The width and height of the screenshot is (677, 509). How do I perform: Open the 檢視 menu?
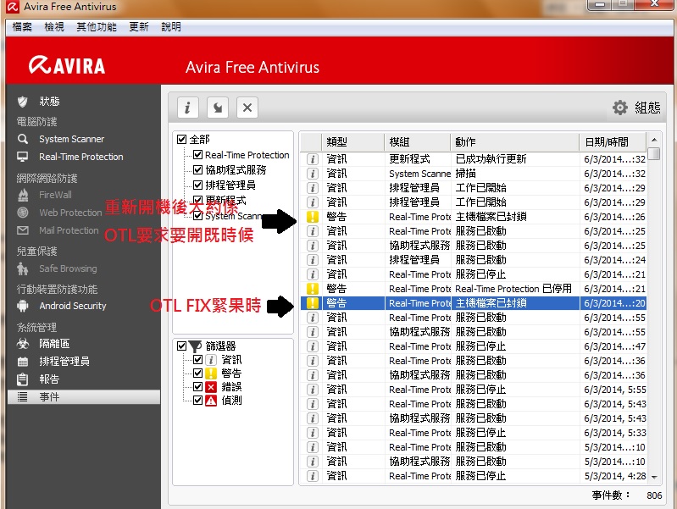(x=54, y=27)
